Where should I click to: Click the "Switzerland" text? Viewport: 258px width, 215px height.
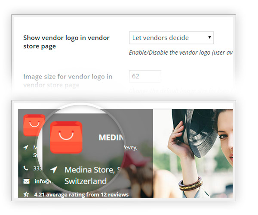(x=86, y=181)
